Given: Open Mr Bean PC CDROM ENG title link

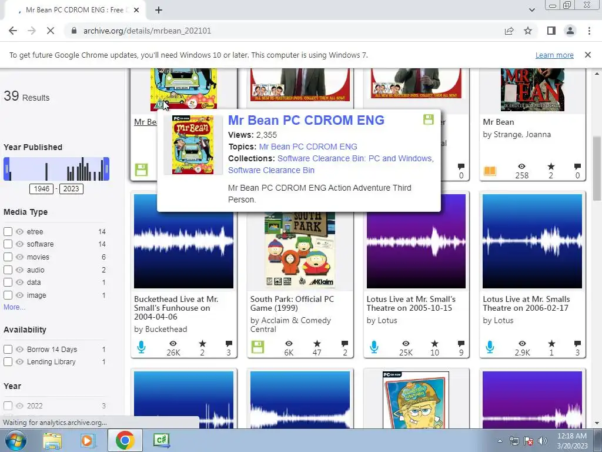Looking at the screenshot, I should pos(306,120).
